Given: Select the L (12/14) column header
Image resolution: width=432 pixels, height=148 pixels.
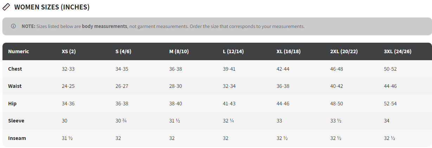Looking at the screenshot, I should point(233,51).
